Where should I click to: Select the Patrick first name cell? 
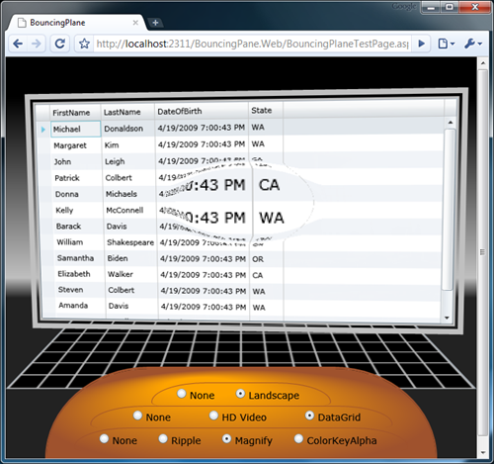[x=77, y=178]
